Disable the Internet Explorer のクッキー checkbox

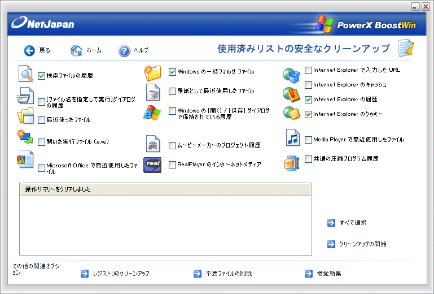[308, 115]
